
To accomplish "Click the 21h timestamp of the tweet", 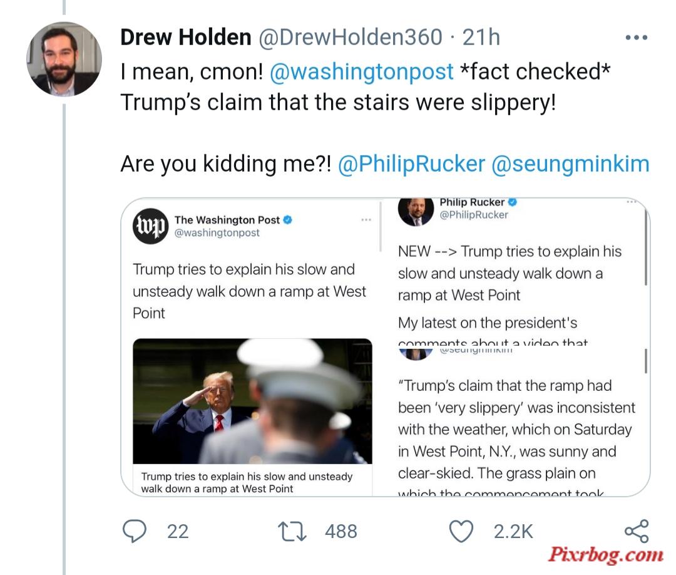I will [481, 37].
